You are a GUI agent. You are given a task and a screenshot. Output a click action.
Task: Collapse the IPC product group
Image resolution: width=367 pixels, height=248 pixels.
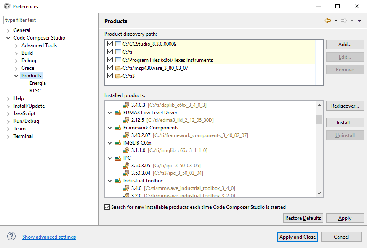110,158
